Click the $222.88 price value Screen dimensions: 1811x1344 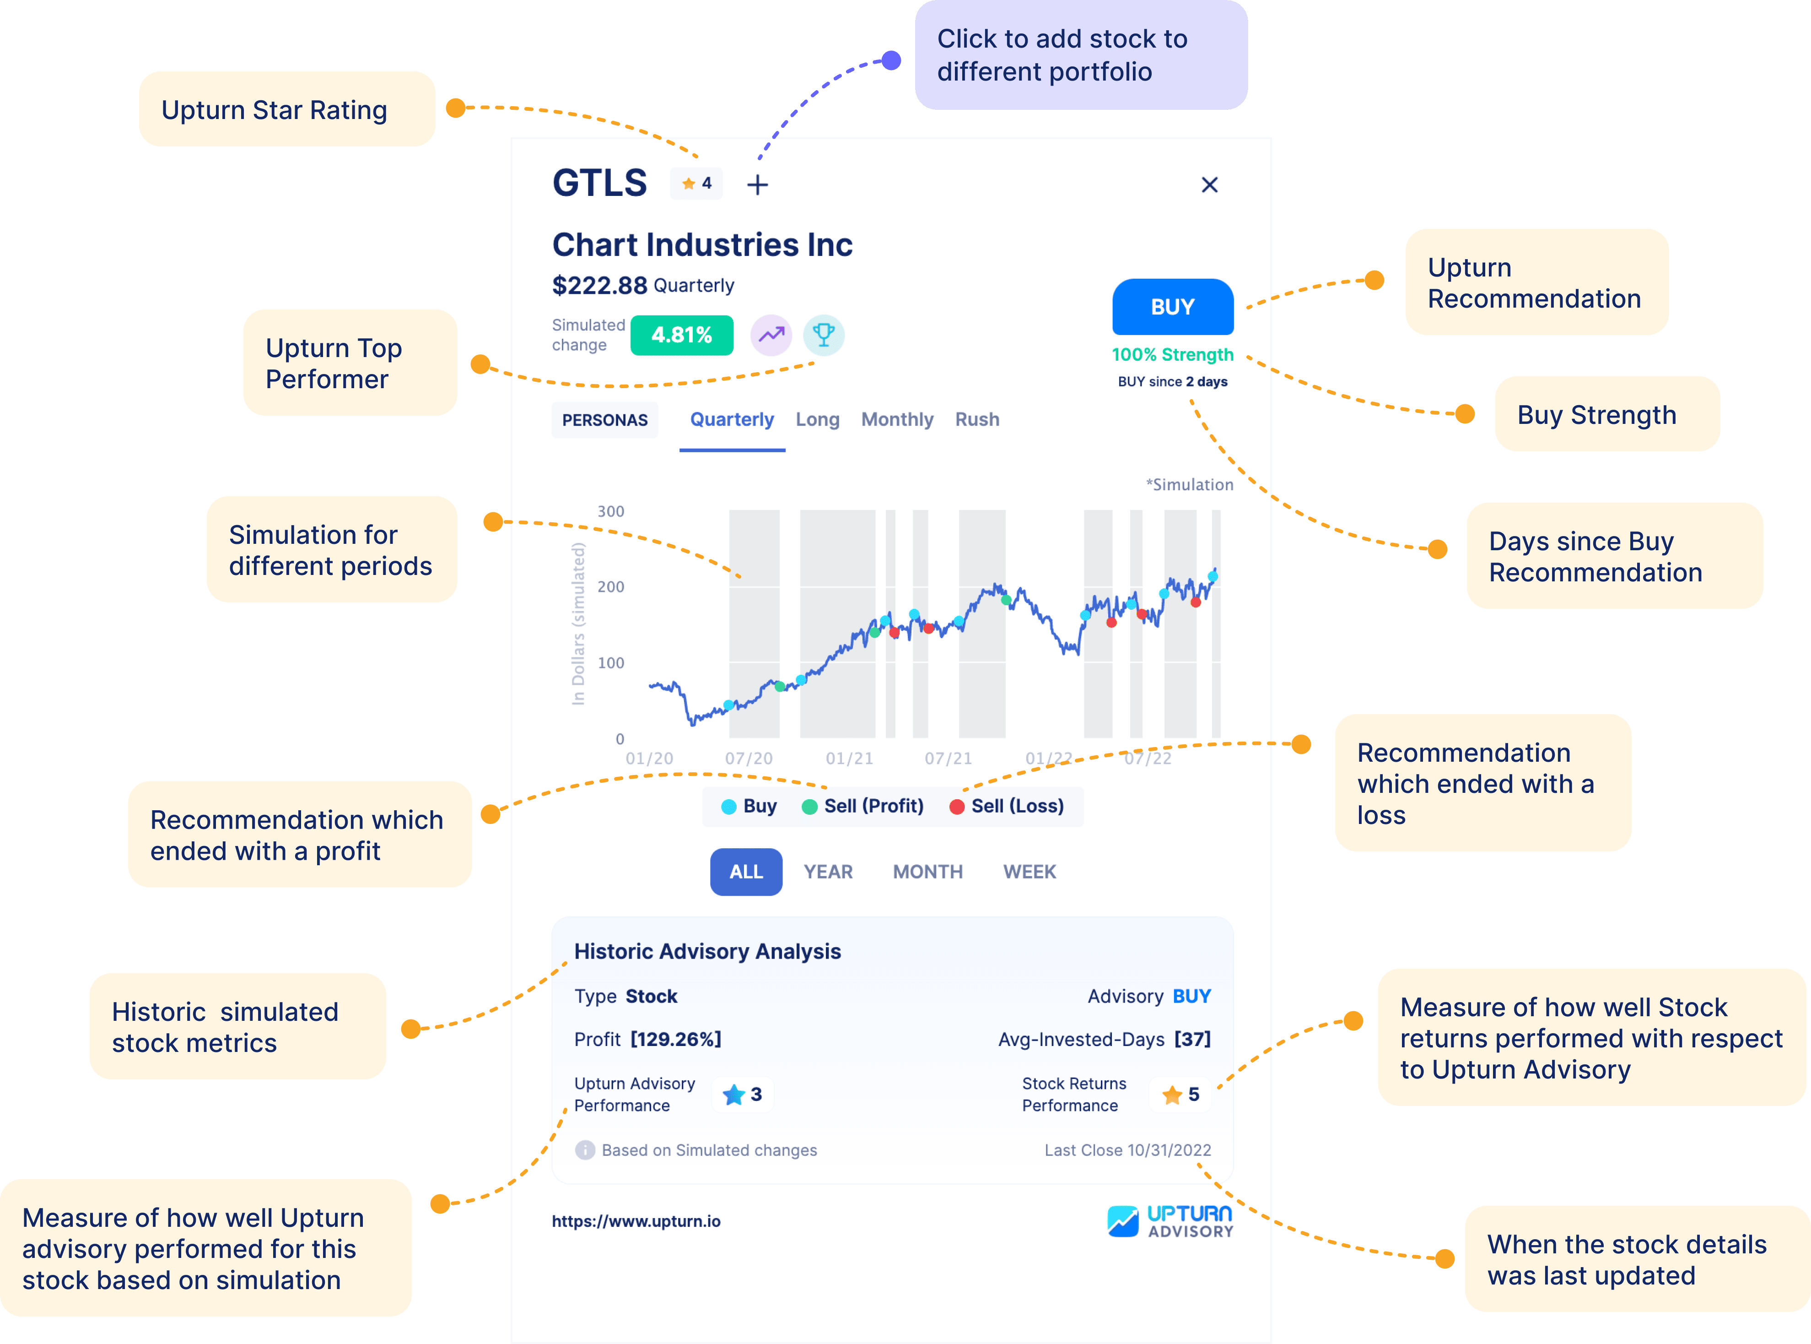point(599,286)
